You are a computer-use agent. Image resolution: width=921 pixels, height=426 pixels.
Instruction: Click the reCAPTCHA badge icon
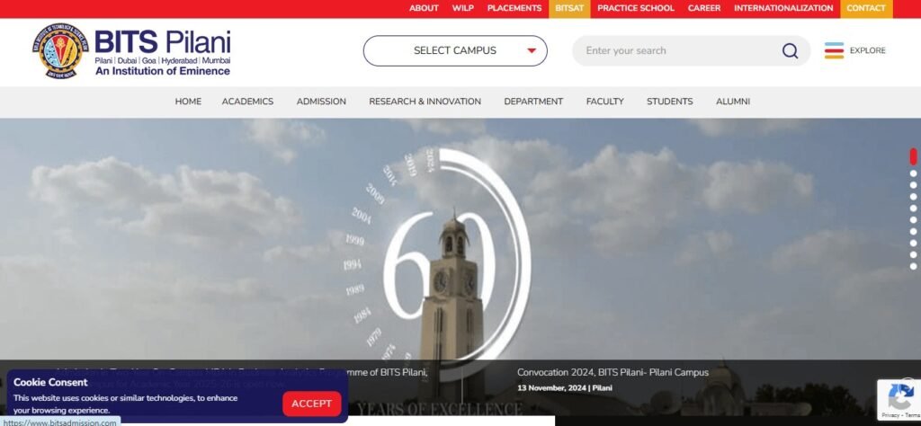click(x=900, y=397)
